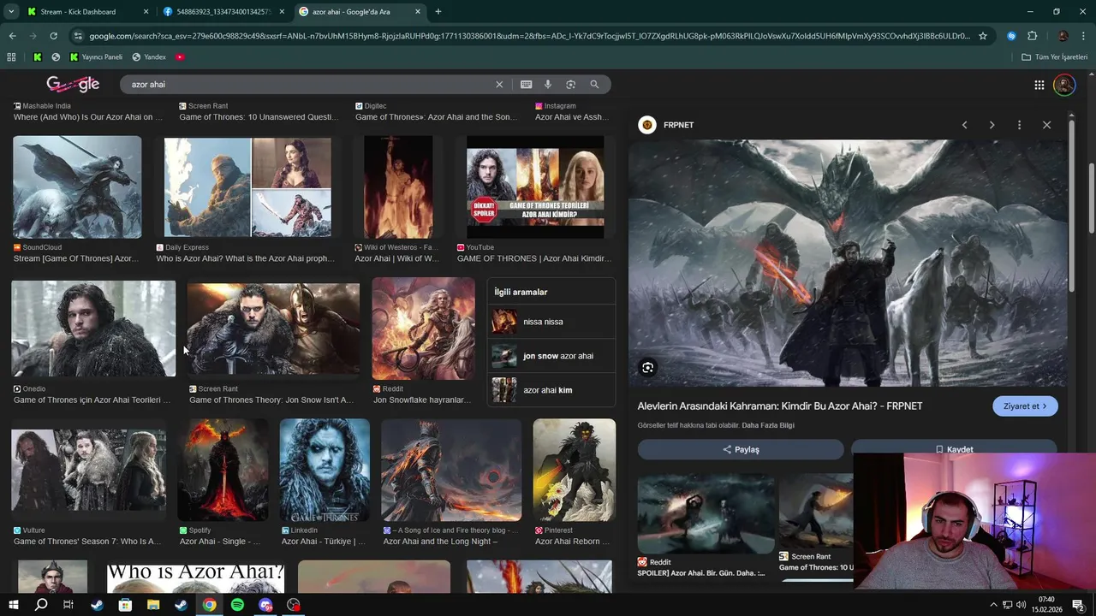
Task: Go back using the browser back arrow
Action: tap(12, 36)
